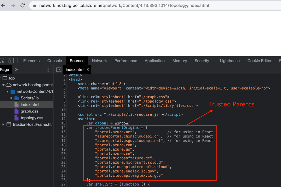
Task: Collapse the network.hosting.portal domain node
Action: click(3, 85)
